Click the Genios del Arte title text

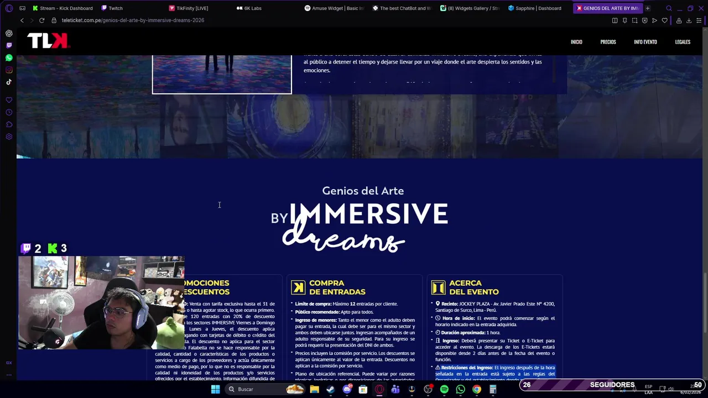coord(363,191)
